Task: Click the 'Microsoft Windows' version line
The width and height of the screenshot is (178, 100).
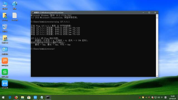Action: (x=51, y=16)
